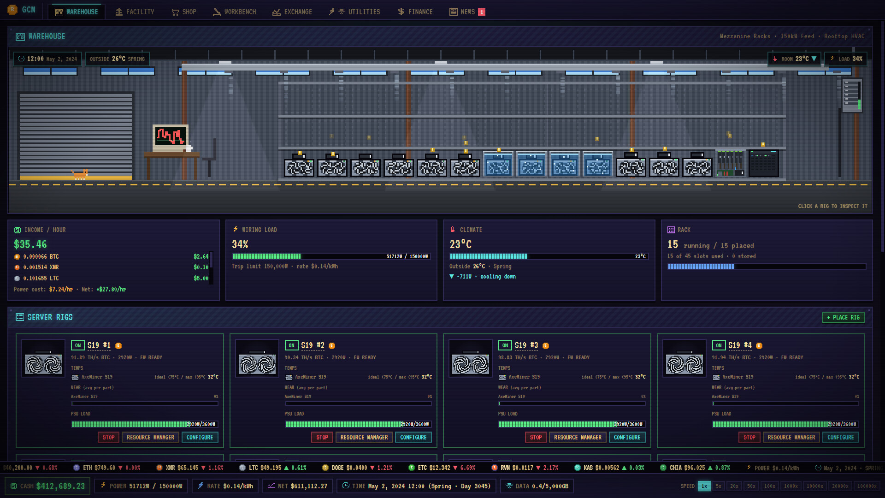The height and width of the screenshot is (498, 885).
Task: Switch to the Warehouse tab
Action: coord(77,12)
